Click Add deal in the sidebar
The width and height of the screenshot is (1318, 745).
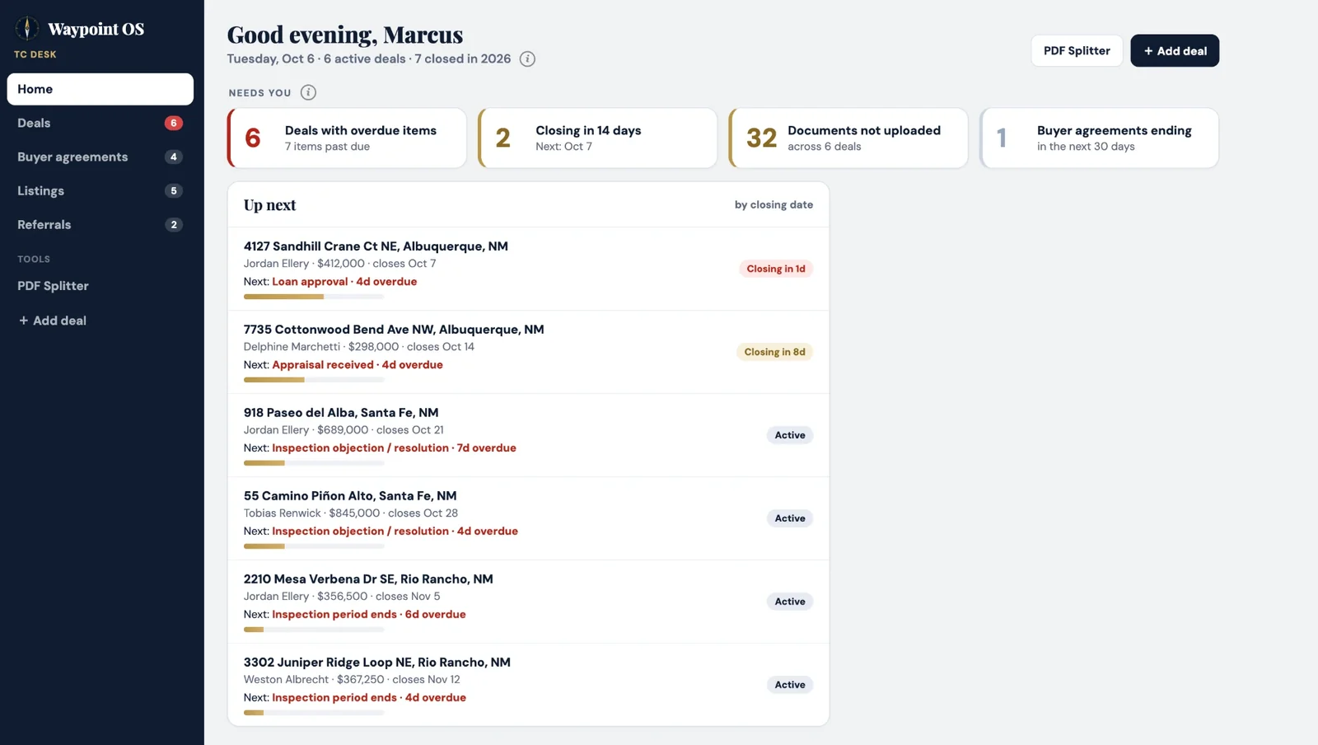100,321
